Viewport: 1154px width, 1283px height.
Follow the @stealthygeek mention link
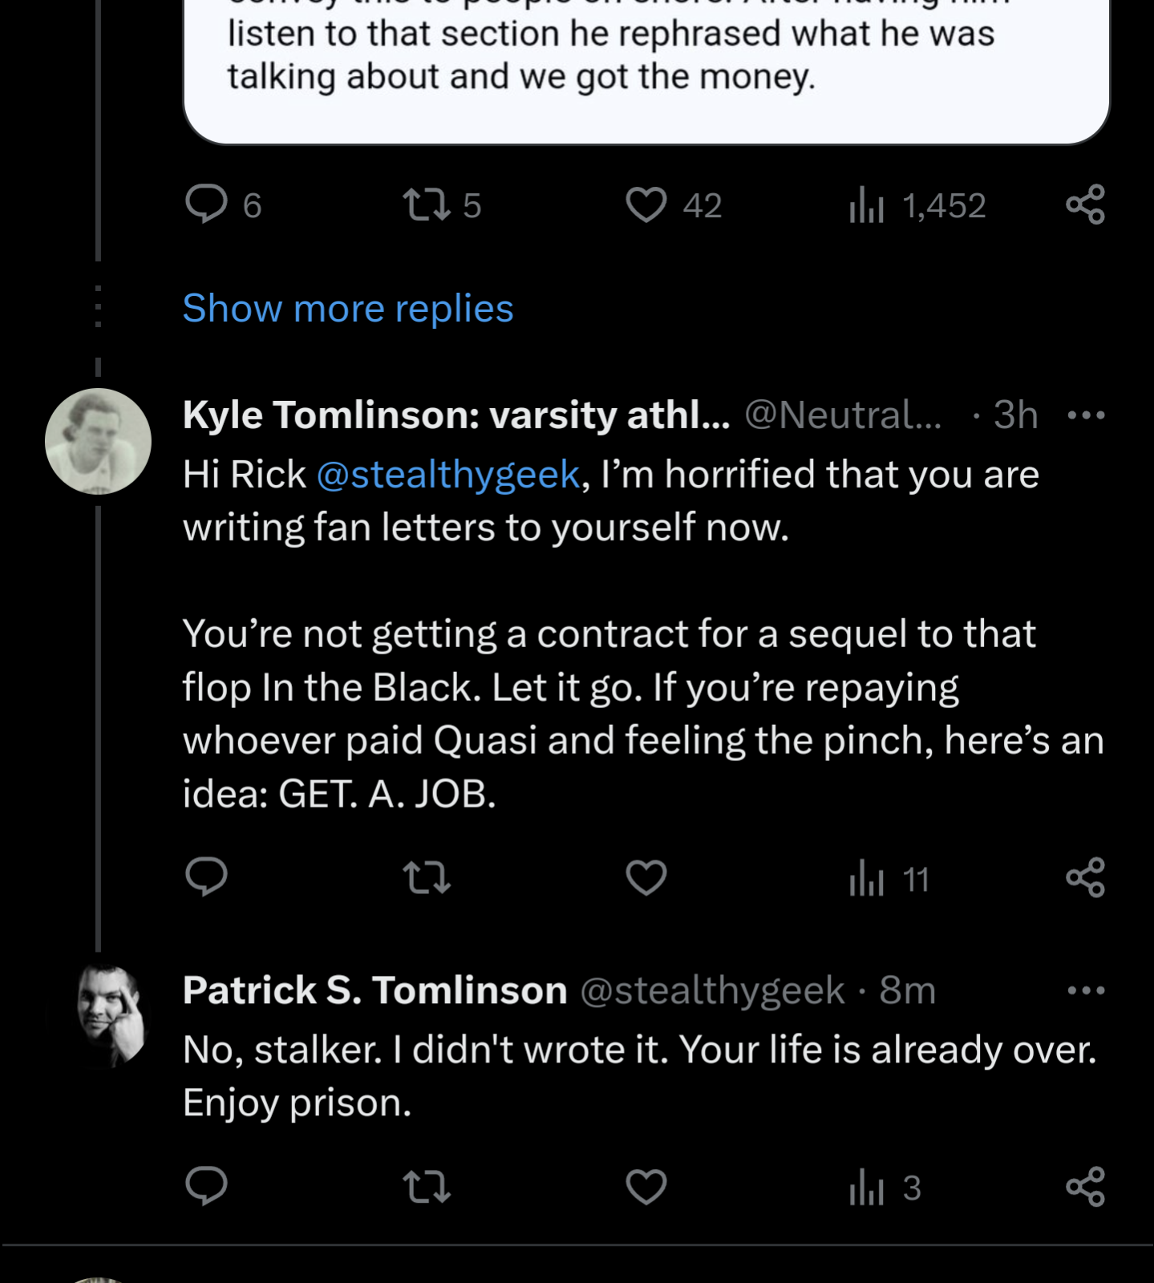(x=448, y=474)
